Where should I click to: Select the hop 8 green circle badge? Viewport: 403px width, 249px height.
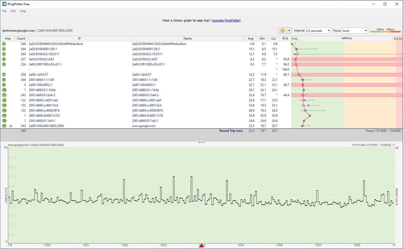4,80
